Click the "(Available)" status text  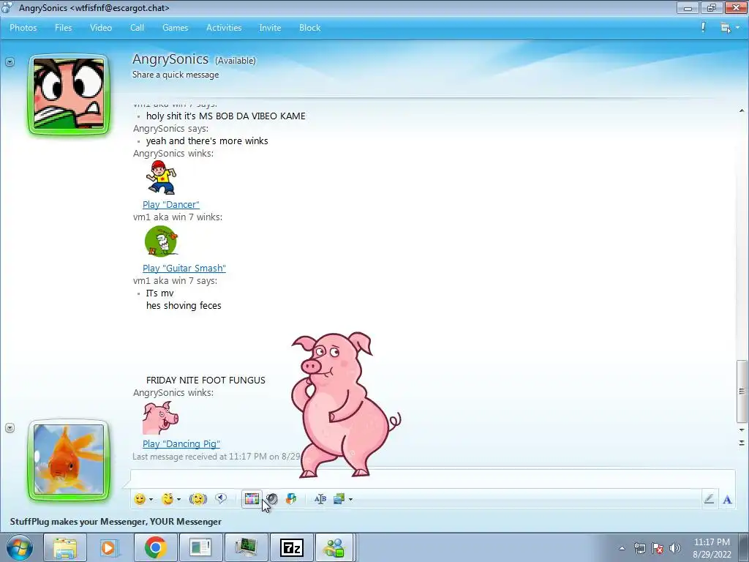click(x=235, y=61)
